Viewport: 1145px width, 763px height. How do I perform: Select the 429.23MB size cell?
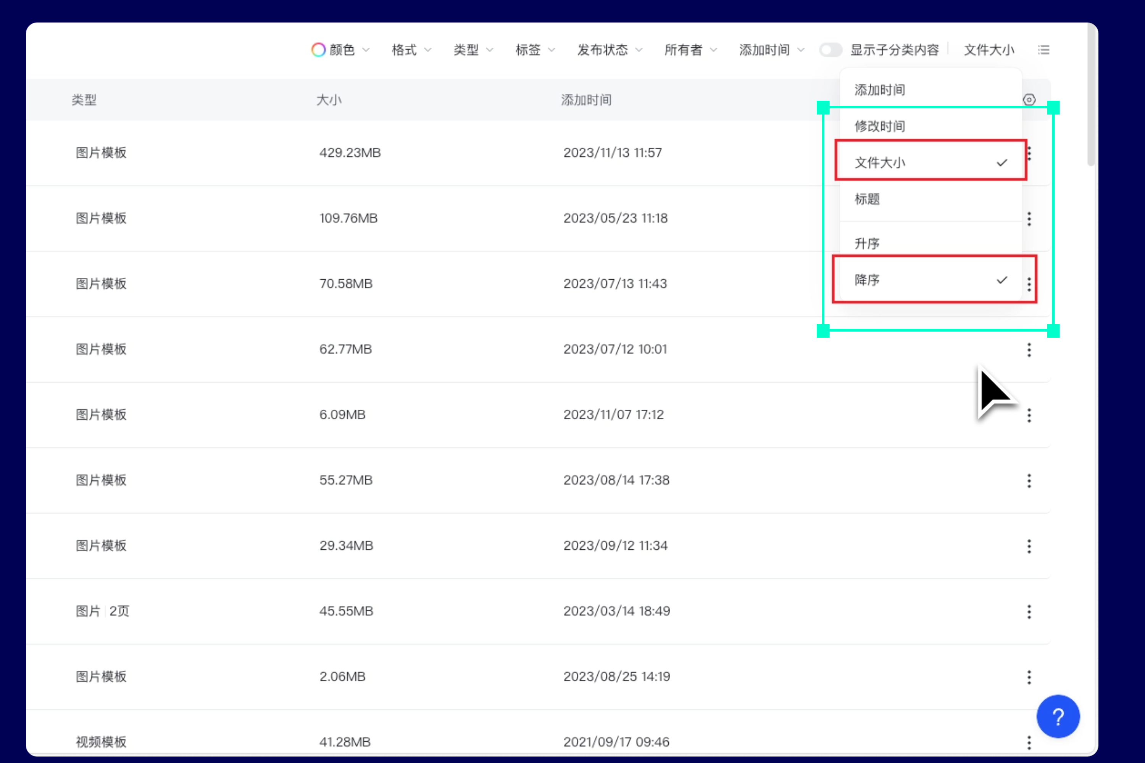pos(350,153)
